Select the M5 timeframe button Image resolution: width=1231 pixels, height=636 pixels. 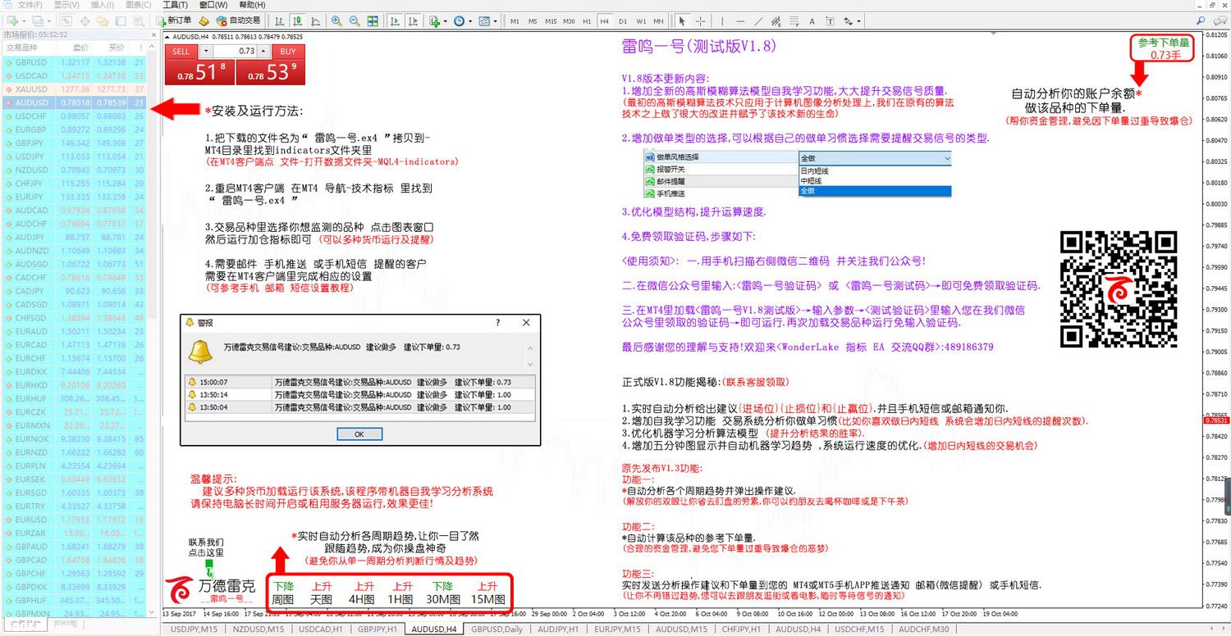(533, 20)
